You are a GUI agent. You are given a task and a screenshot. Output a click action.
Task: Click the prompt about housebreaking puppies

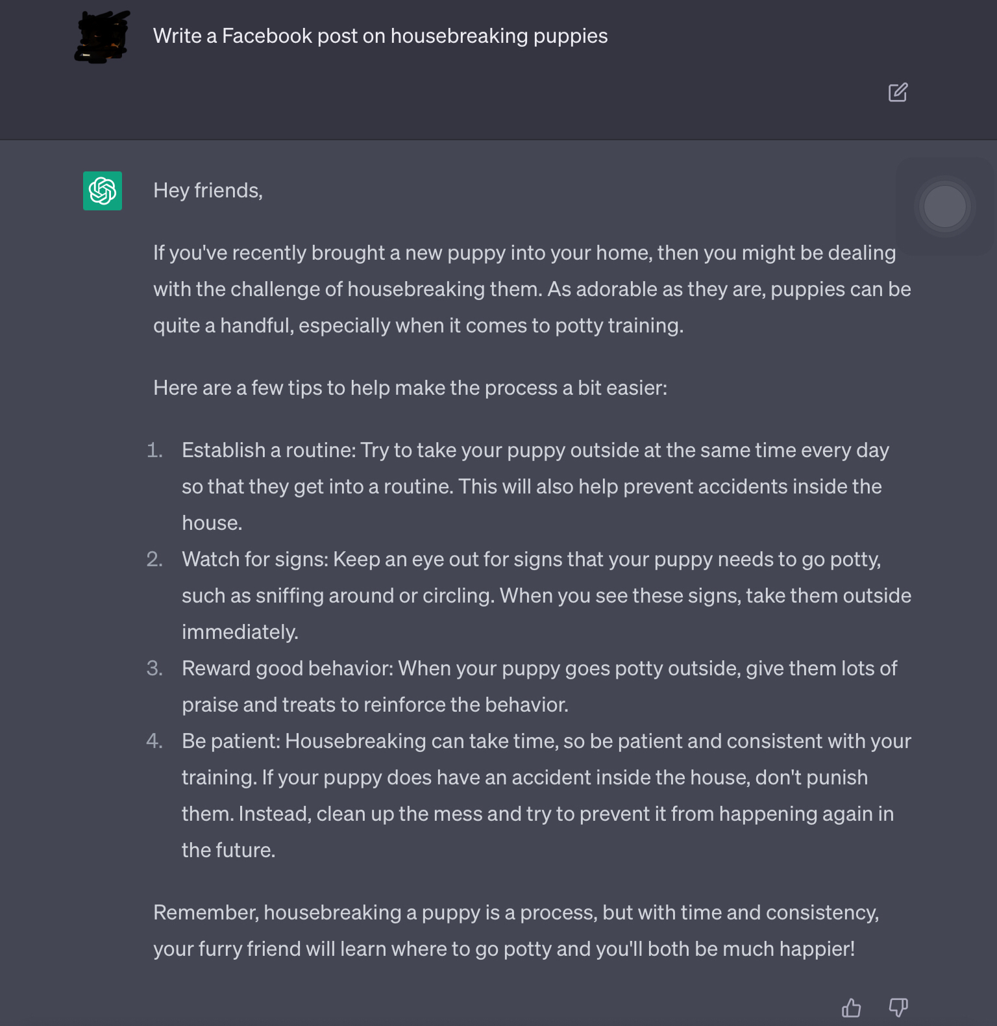tap(380, 36)
